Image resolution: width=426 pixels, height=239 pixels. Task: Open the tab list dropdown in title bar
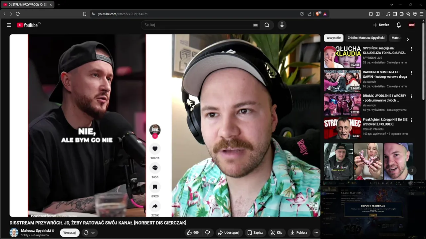click(391, 5)
